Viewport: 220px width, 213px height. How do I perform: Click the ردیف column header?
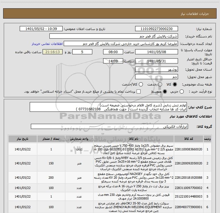tap(207, 139)
